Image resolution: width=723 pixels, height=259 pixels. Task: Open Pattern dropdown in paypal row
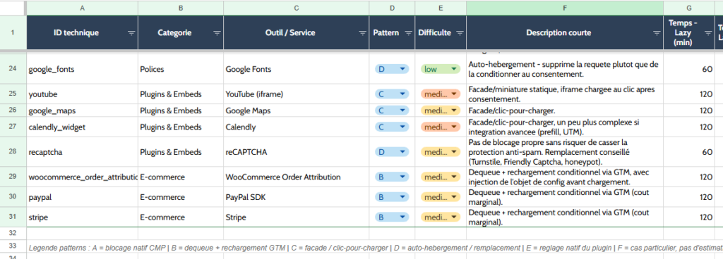point(392,197)
